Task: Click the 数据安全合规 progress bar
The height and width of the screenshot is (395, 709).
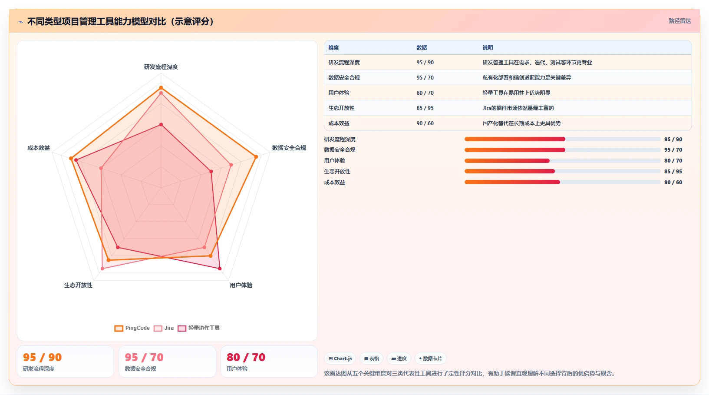Action: 563,150
